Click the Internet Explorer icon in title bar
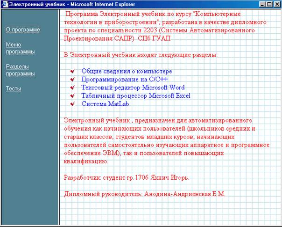The width and height of the screenshot is (282, 227). [5, 4]
